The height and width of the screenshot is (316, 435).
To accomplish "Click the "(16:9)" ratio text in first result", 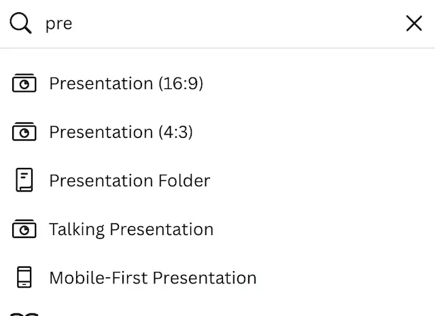I will point(181,84).
